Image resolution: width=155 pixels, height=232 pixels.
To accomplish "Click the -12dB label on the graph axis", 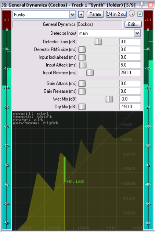I will 128,154.
